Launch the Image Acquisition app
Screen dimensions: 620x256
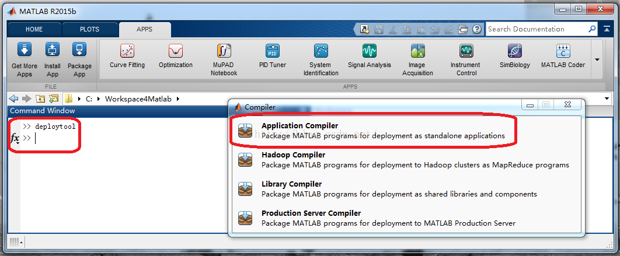[x=417, y=59]
